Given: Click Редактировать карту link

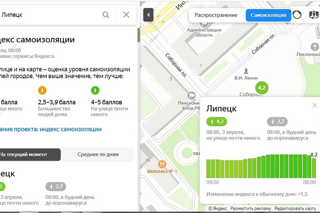Looking at the screenshot, I should pos(295,209).
